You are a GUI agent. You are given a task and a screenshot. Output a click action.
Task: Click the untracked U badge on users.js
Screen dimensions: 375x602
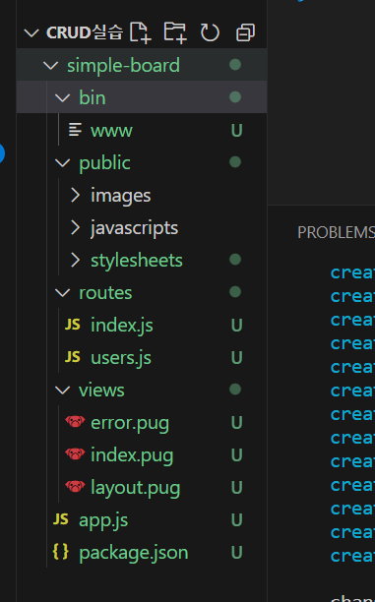click(236, 358)
